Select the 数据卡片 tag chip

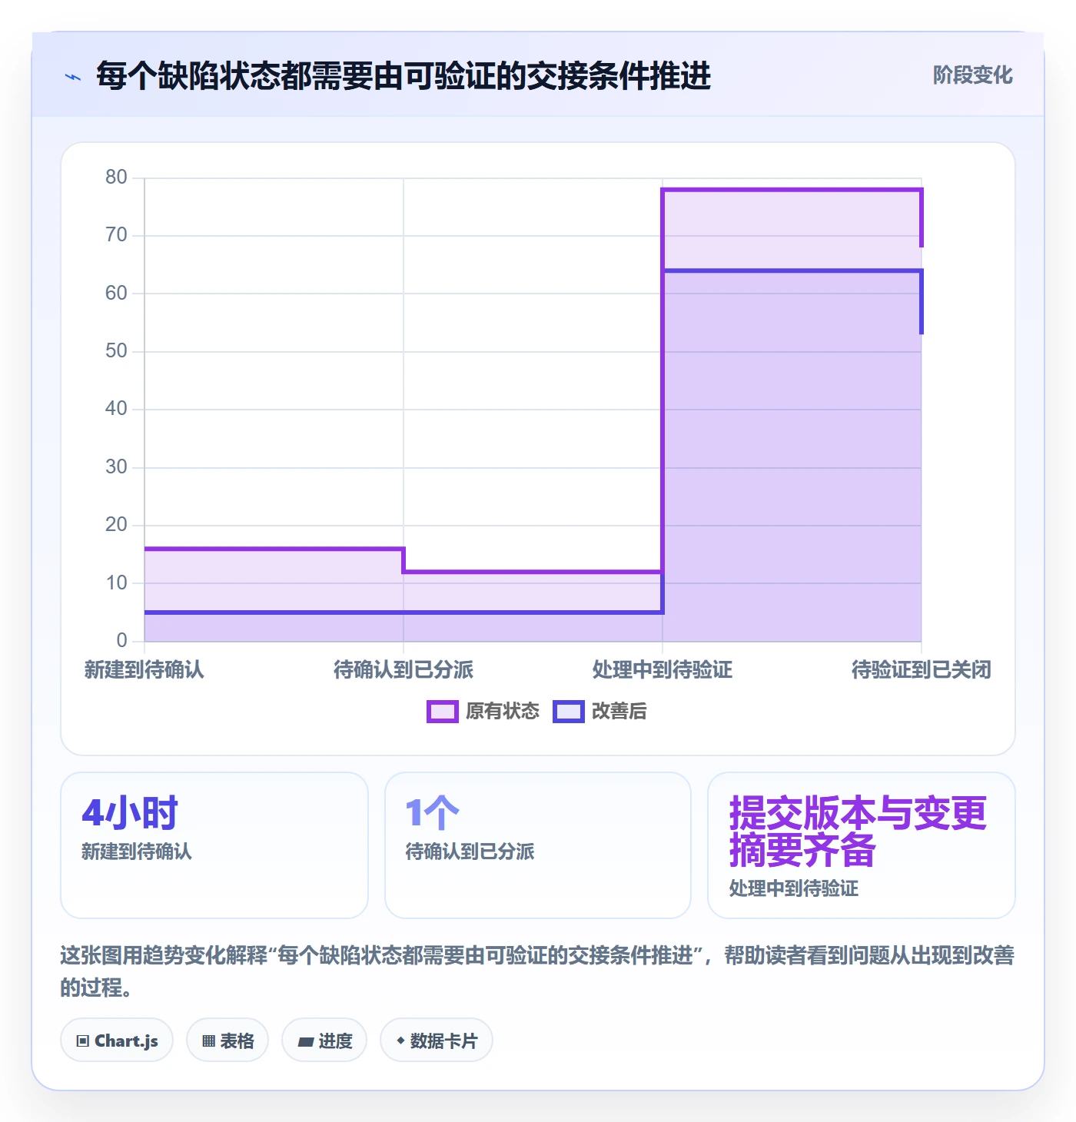437,1041
